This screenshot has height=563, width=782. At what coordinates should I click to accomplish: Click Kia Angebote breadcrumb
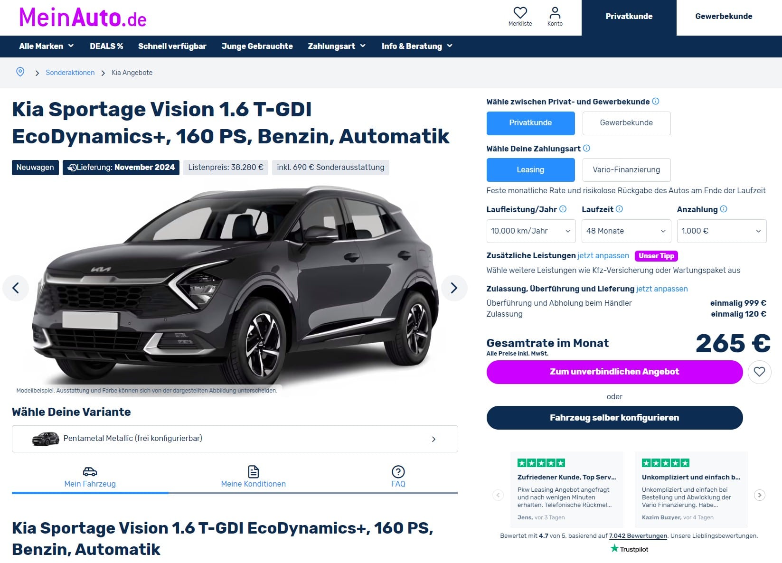click(x=132, y=73)
